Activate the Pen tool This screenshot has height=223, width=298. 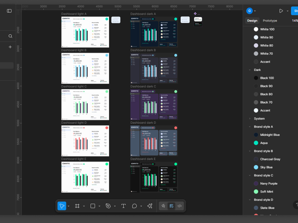[x=108, y=206]
